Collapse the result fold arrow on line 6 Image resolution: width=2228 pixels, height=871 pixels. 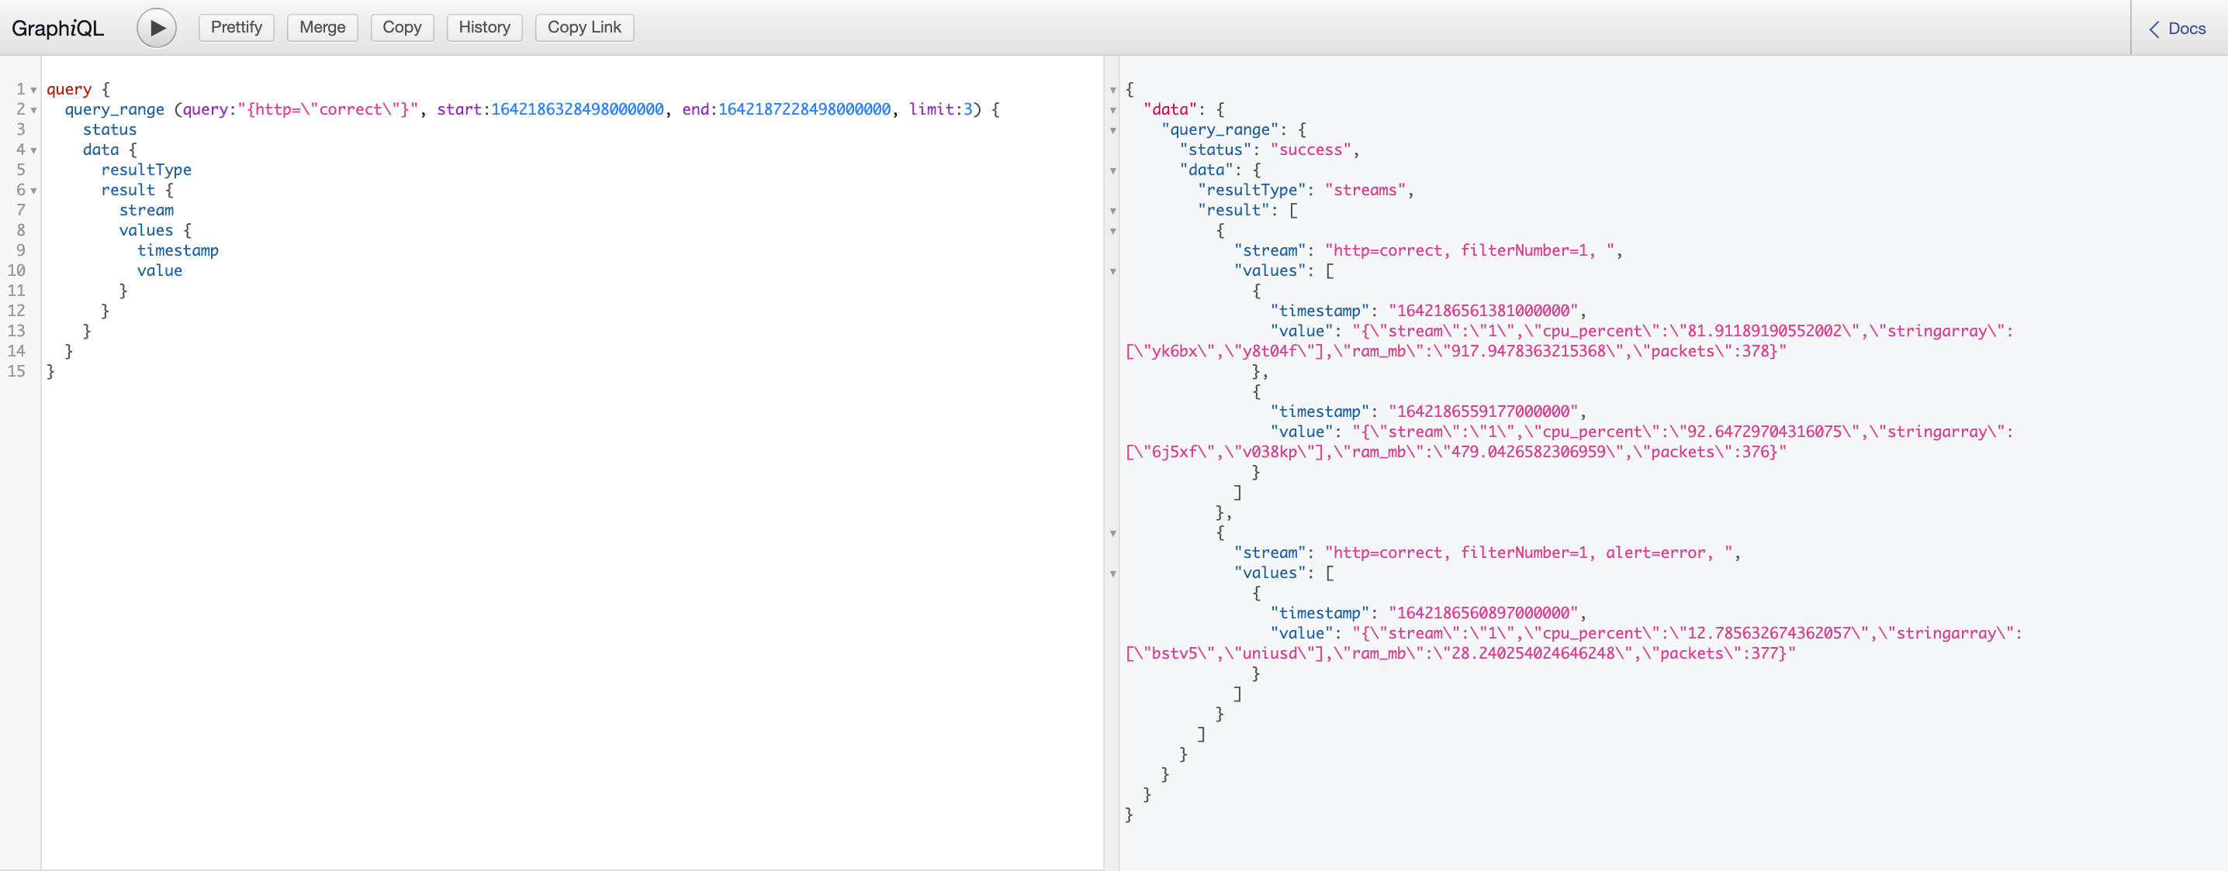click(x=33, y=191)
